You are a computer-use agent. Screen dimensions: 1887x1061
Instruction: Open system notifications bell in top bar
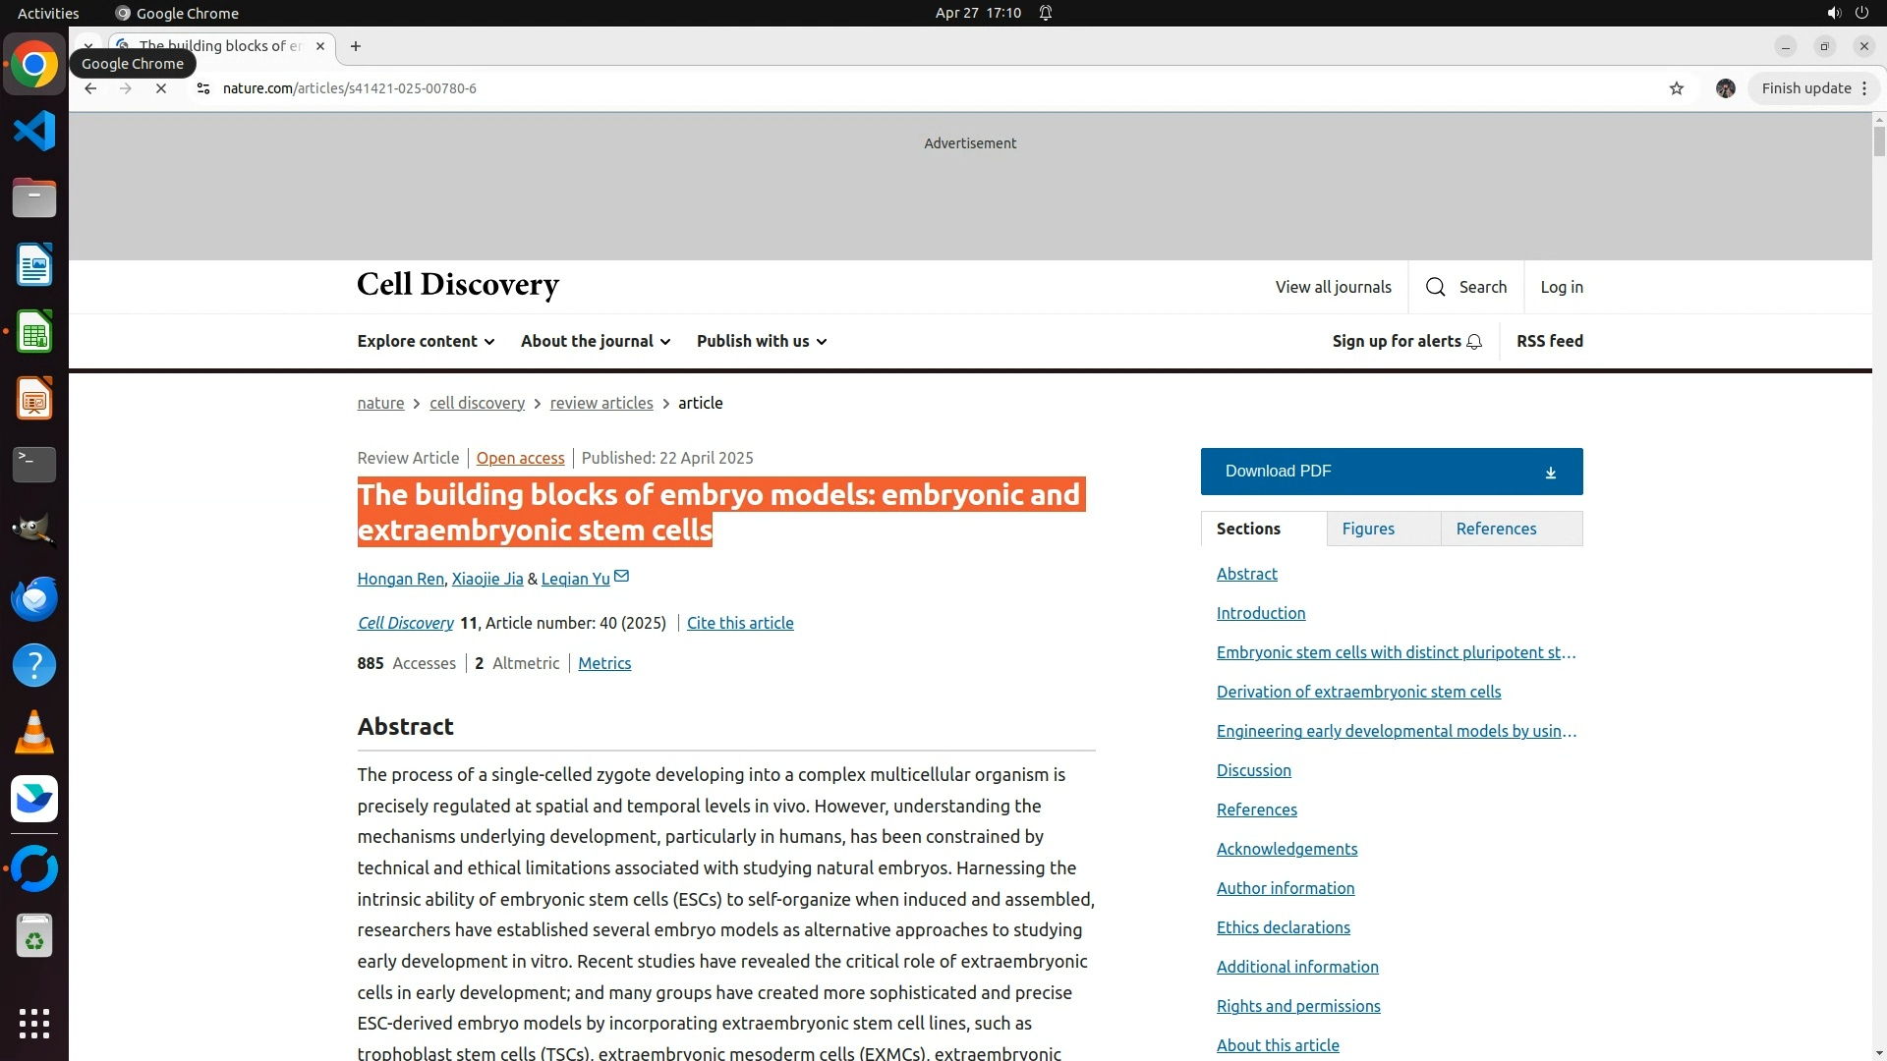[1046, 13]
